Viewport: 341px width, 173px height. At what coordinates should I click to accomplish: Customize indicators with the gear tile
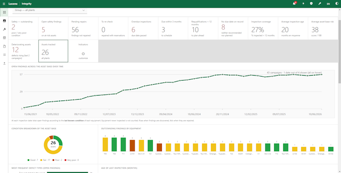coord(83,51)
